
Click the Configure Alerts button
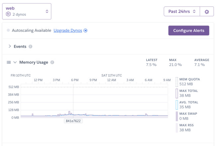click(x=188, y=30)
